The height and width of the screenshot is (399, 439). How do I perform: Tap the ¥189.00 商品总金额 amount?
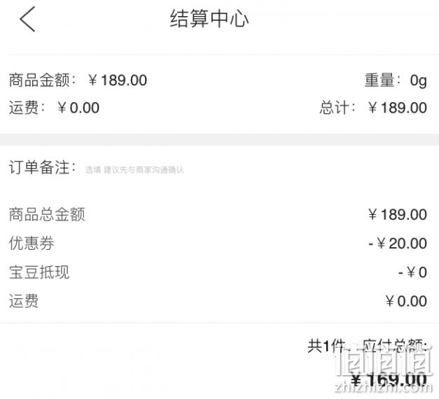point(398,215)
